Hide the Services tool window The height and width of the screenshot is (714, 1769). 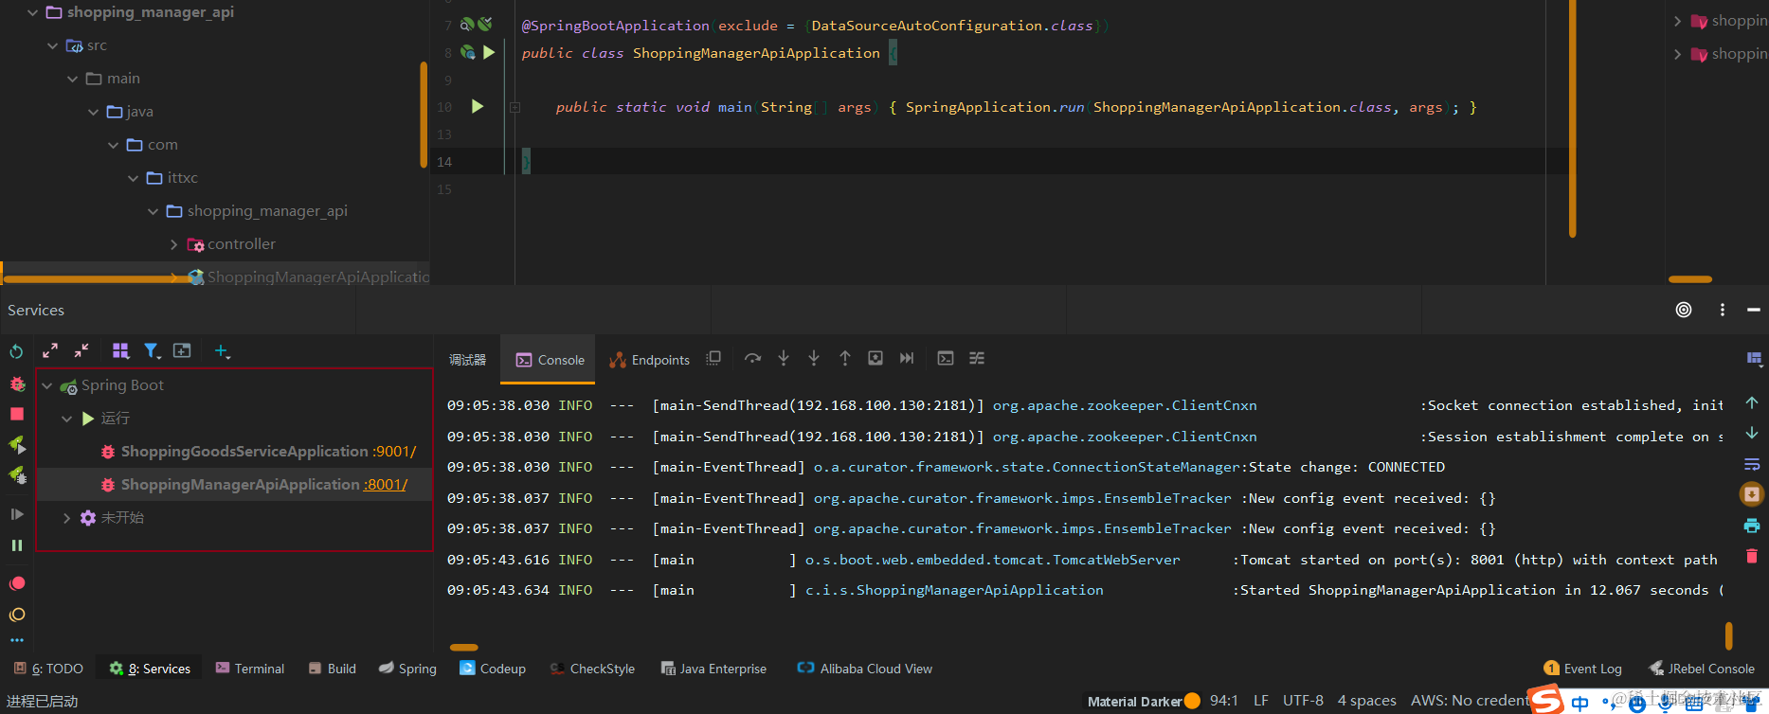[x=1753, y=310]
